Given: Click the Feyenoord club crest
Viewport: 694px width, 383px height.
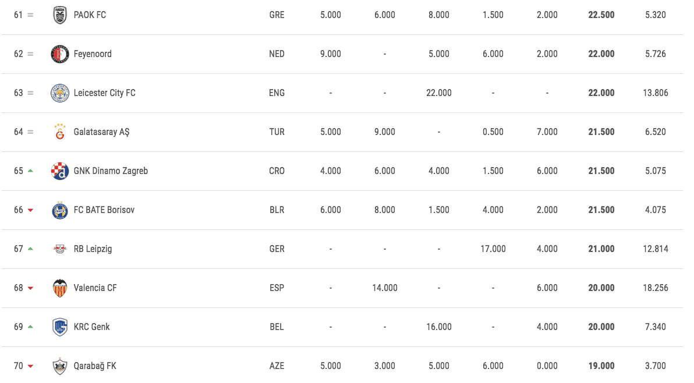Looking at the screenshot, I should tap(60, 54).
